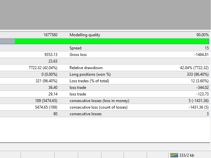Click the 333/2 kb traffic indicator
Viewport: 211px width, 158px height.
click(187, 155)
